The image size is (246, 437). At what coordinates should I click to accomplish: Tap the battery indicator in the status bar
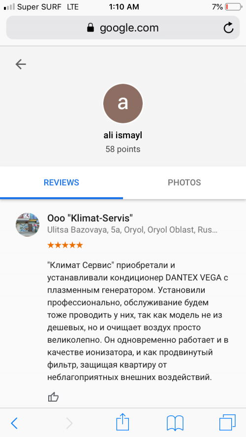point(233,7)
